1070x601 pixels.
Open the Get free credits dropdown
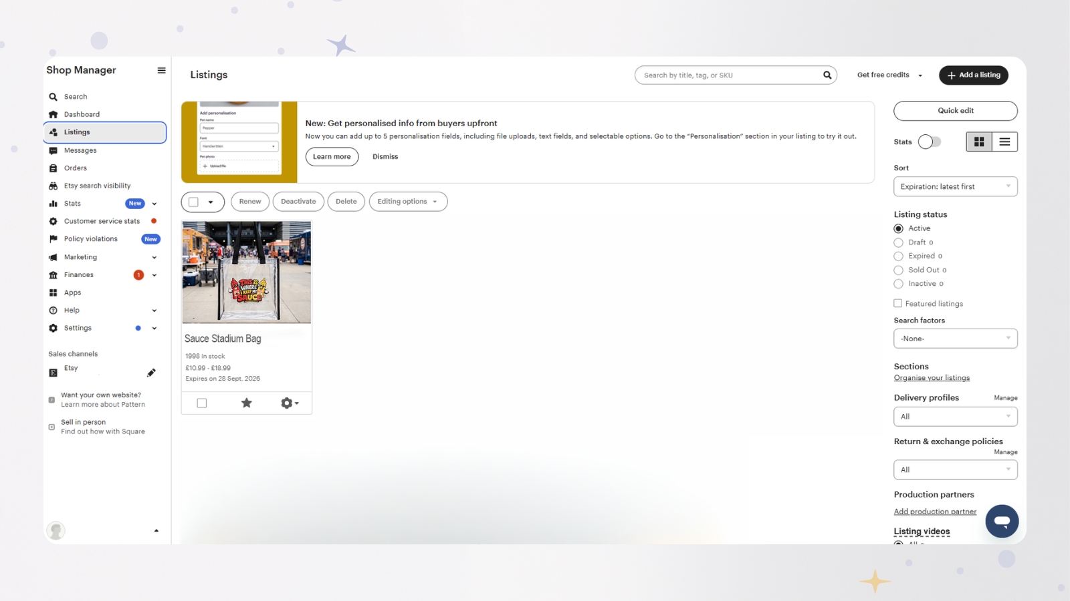coord(889,75)
